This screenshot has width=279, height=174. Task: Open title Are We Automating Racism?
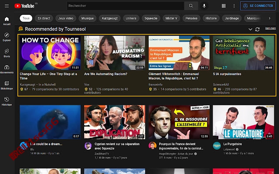105,74
